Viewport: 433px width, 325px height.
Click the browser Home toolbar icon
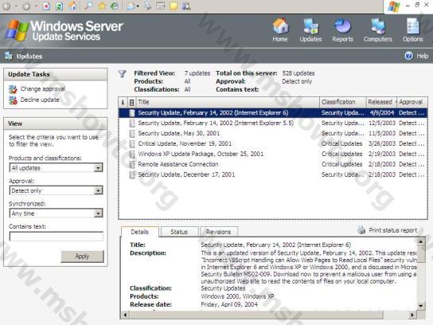pyautogui.click(x=73, y=6)
